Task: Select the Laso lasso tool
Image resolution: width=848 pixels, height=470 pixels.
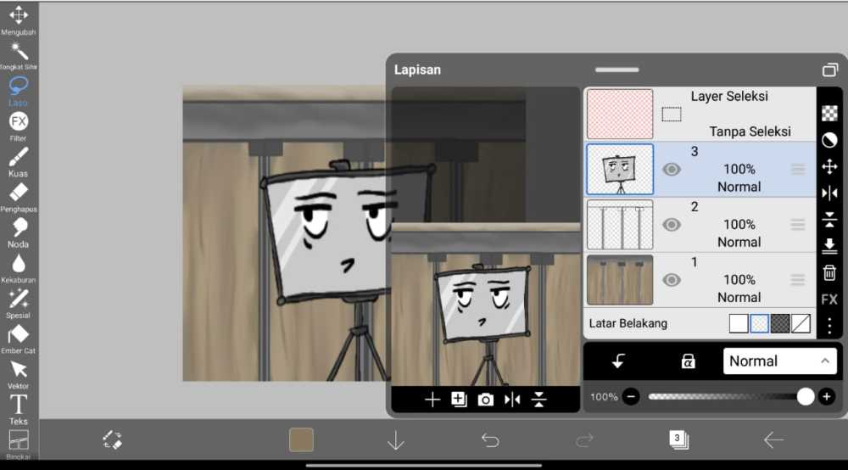Action: (19, 92)
